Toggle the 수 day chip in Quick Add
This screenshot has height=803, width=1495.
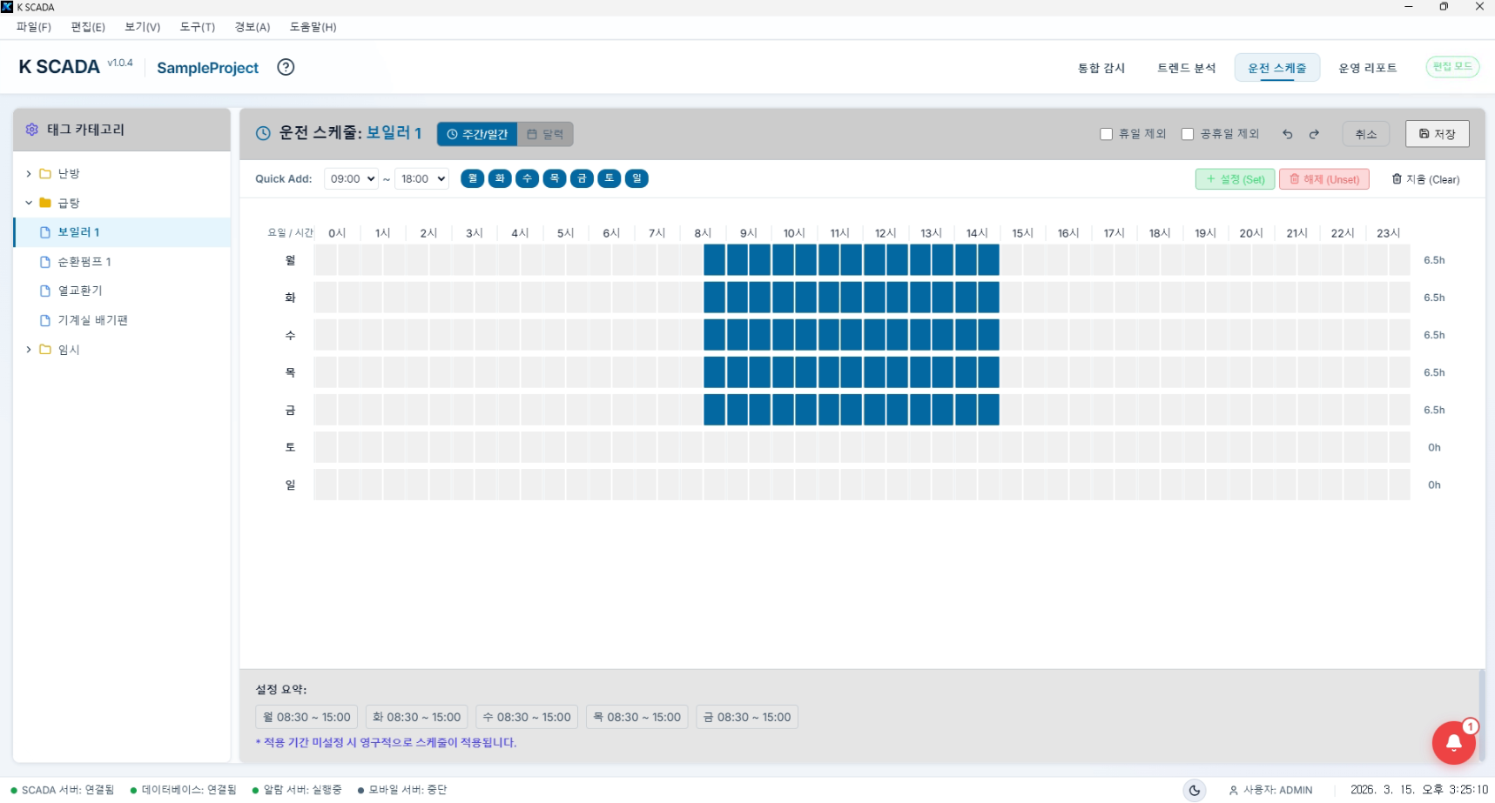coord(527,178)
